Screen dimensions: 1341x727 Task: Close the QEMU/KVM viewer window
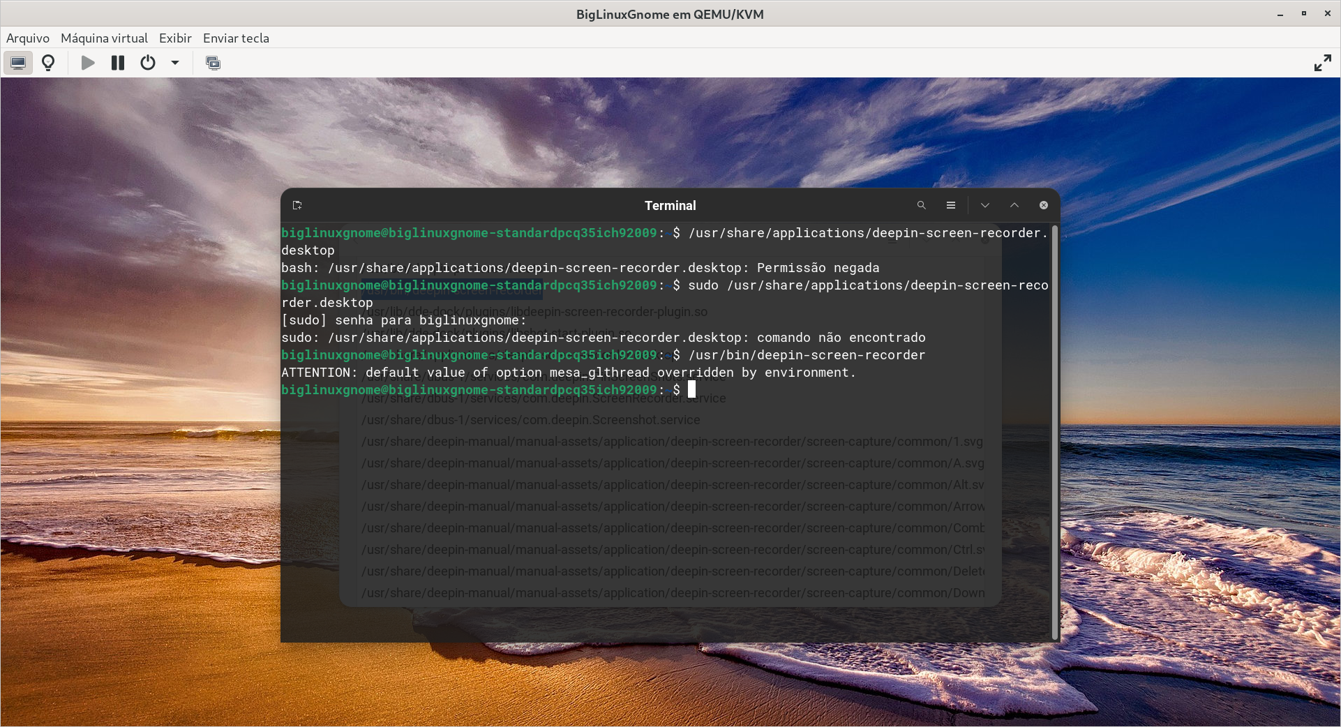click(1327, 14)
